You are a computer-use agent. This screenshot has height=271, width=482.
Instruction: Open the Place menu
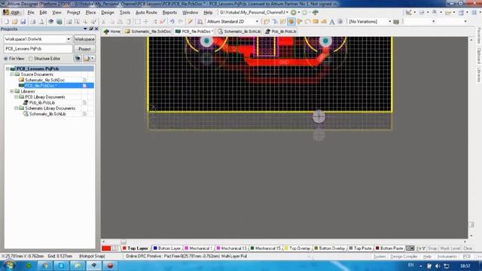tap(90, 13)
